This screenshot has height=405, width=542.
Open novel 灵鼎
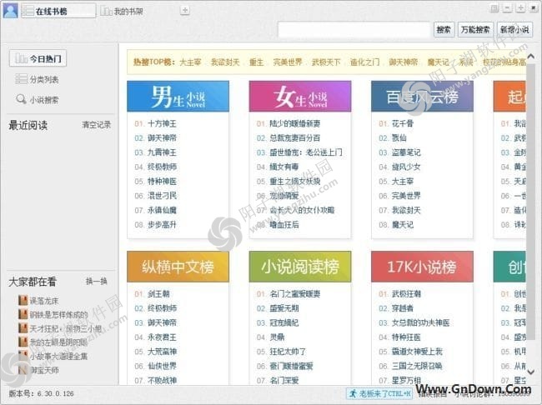tap(277, 337)
